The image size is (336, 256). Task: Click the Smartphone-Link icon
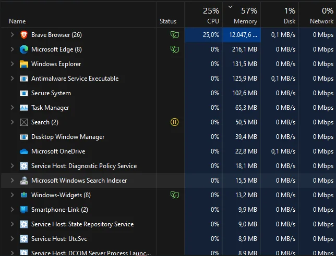point(24,210)
